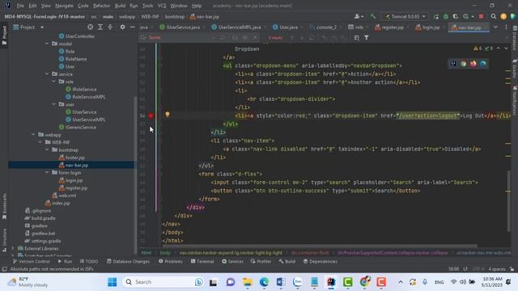This screenshot has height=291, width=518.
Task: Click the code-with-me user icon
Action: tap(359, 16)
